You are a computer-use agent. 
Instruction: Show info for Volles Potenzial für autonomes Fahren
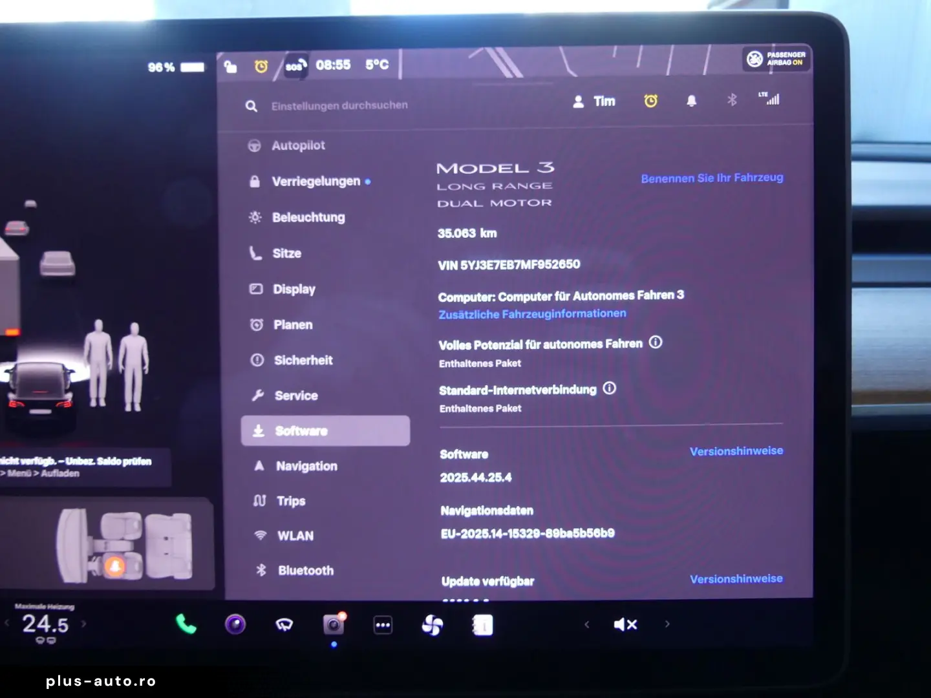(656, 343)
